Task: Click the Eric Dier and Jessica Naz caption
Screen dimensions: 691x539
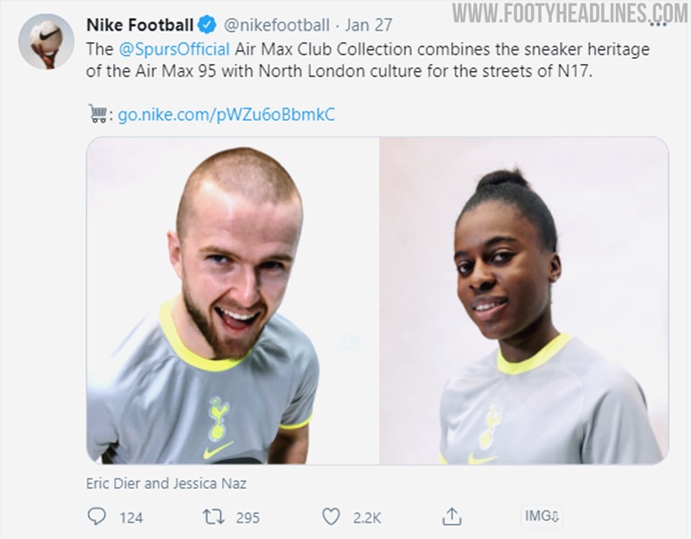Action: point(166,484)
